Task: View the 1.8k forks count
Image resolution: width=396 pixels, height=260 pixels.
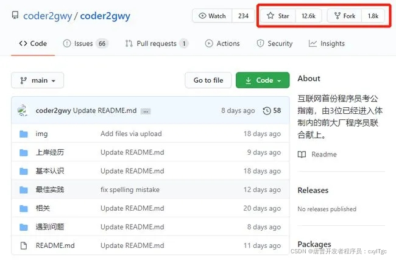Action: pos(373,16)
